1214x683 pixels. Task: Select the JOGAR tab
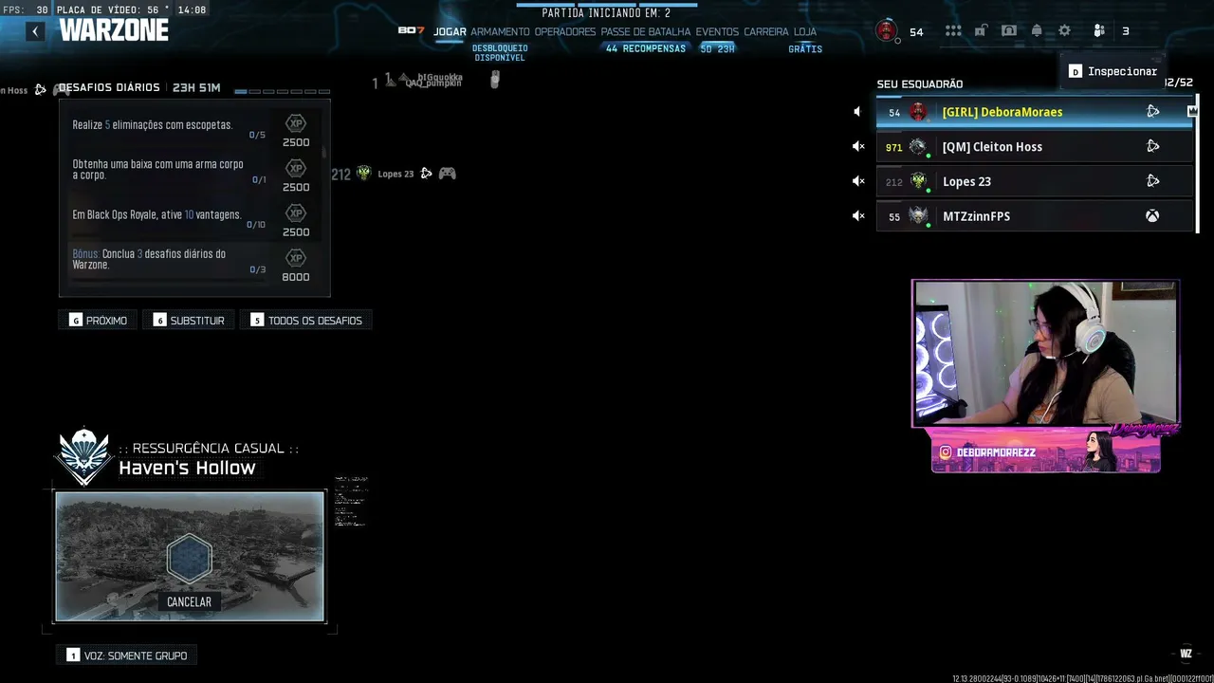coord(450,31)
